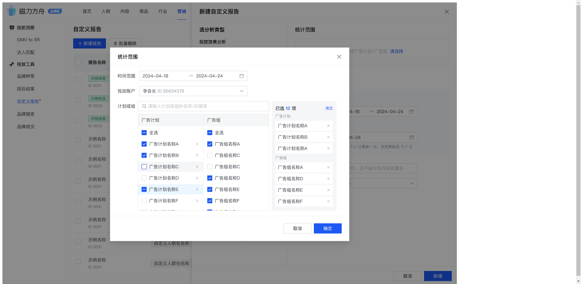581x284 pixels.
Task: Select the 投前洞察 section icon
Action: [12, 27]
